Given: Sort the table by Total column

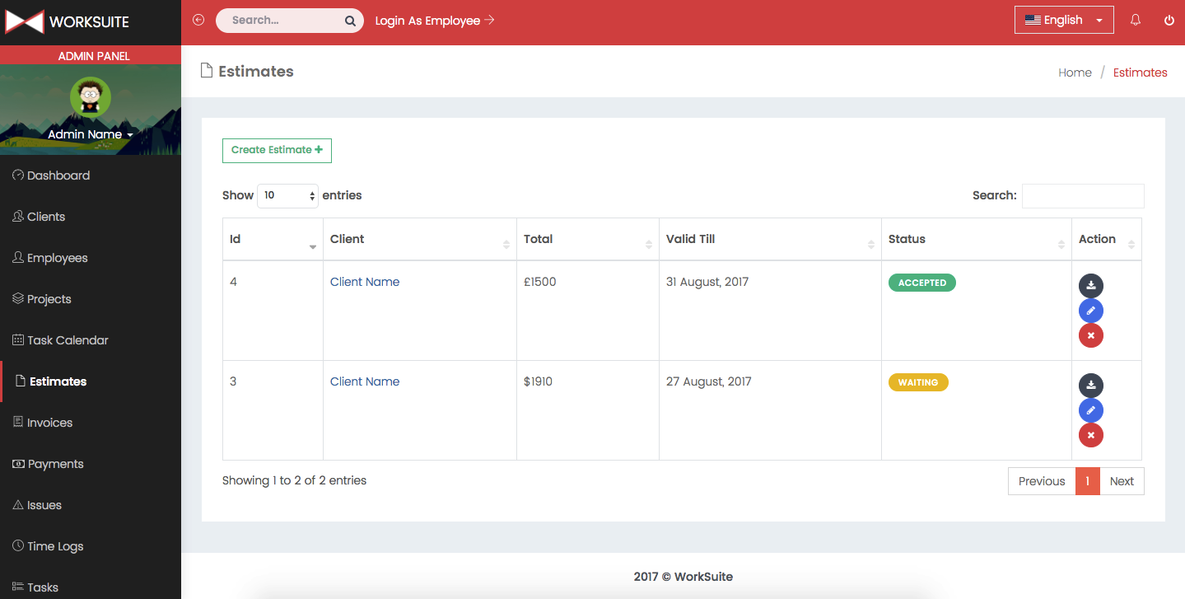Looking at the screenshot, I should tap(587, 240).
